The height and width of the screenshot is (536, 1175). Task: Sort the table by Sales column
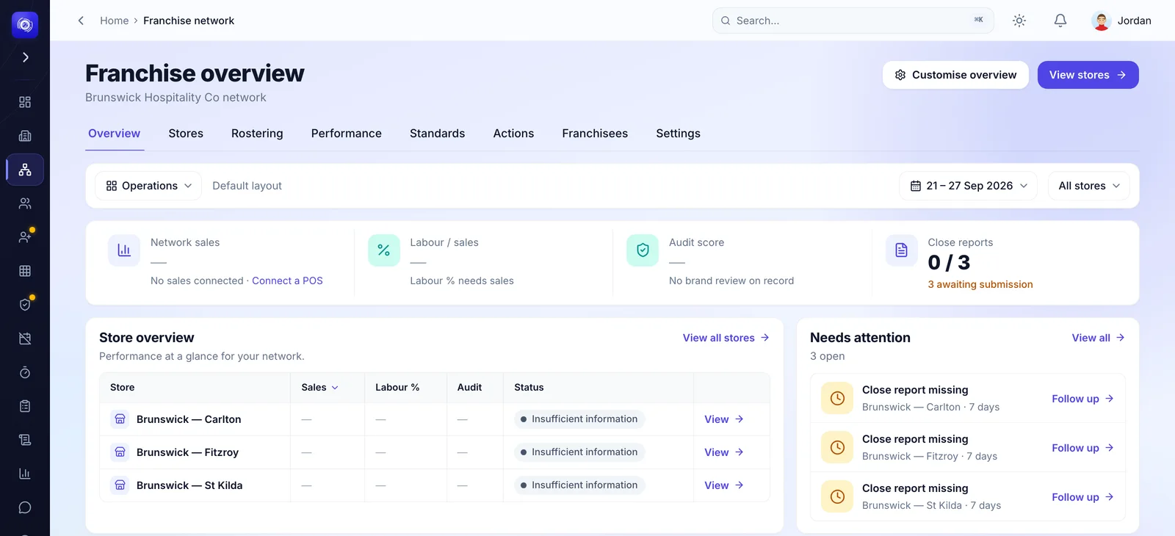tap(319, 388)
